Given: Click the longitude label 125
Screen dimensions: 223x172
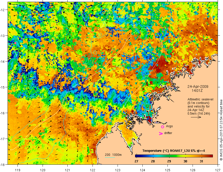Looking at the screenshot, I should click(168, 170).
